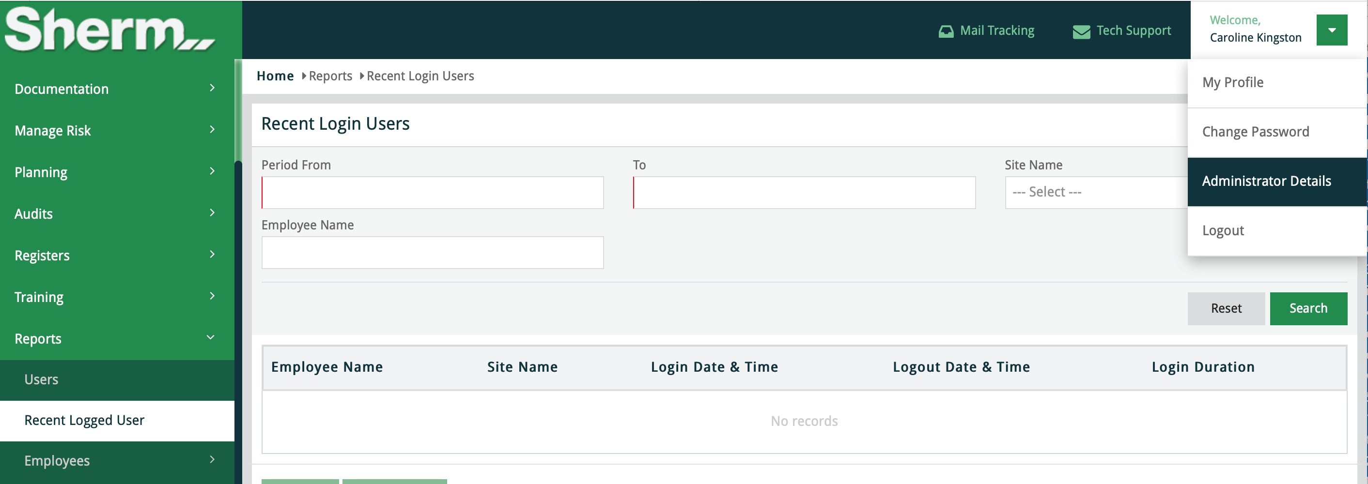Screen dimensions: 1368x484
Task: Choose Change Password menu option
Action: click(x=1255, y=132)
